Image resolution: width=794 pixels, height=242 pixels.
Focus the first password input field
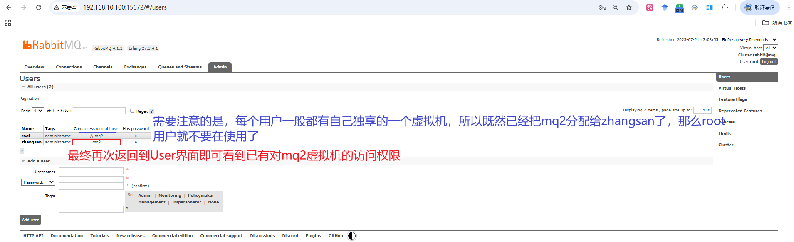[91, 179]
